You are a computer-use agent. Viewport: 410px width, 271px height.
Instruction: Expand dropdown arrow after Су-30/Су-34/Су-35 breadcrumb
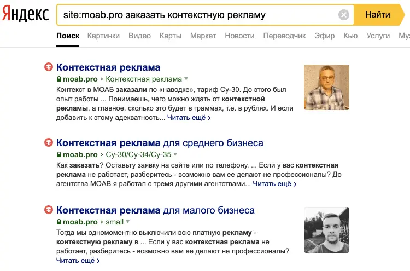coord(175,155)
